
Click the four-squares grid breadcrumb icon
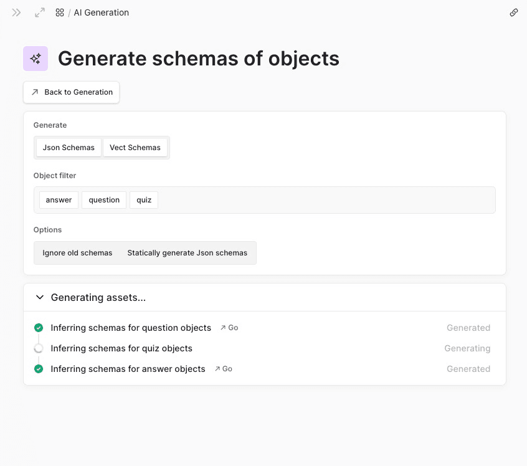[60, 12]
